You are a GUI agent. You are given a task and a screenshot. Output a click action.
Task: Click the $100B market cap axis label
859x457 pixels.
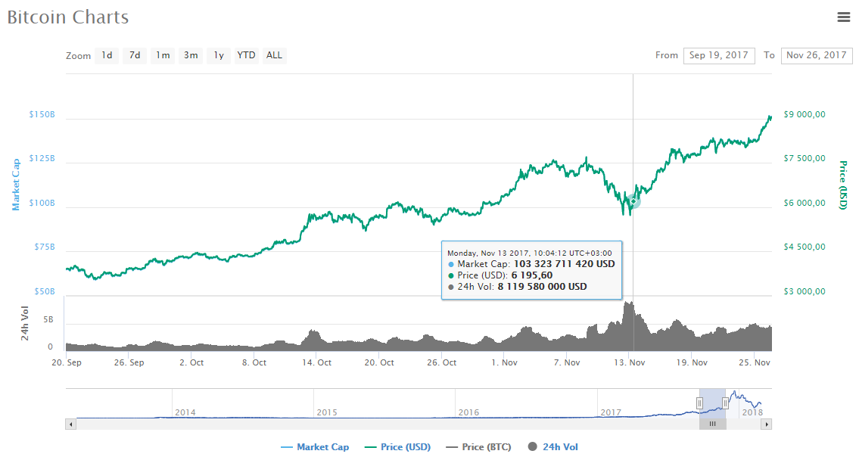(42, 203)
